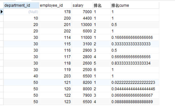Sort by the employee_id column header

(55, 5)
